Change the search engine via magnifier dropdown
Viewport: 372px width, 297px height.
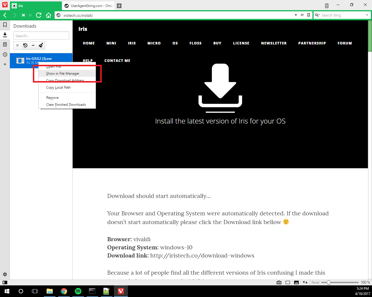(317, 15)
